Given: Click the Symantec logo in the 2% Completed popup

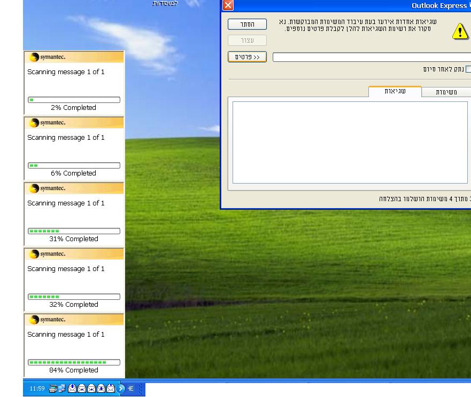Looking at the screenshot, I should tap(47, 57).
